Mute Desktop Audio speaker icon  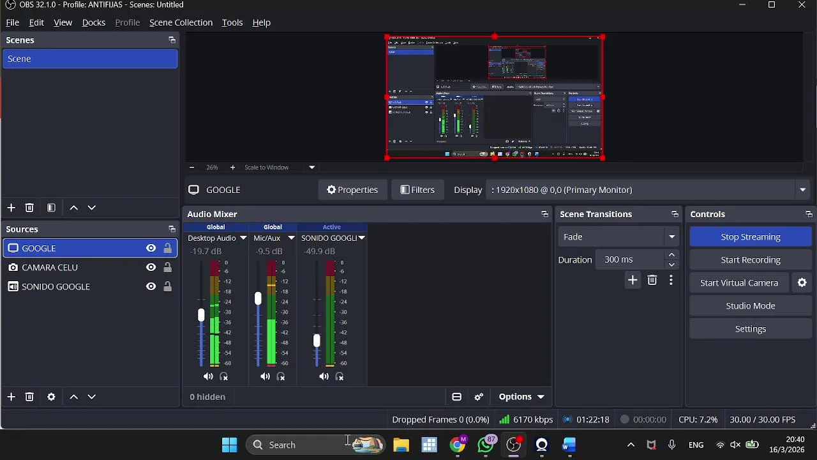click(x=208, y=377)
